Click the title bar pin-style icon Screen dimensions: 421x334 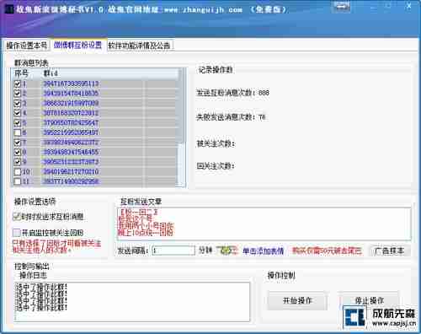click(341, 6)
